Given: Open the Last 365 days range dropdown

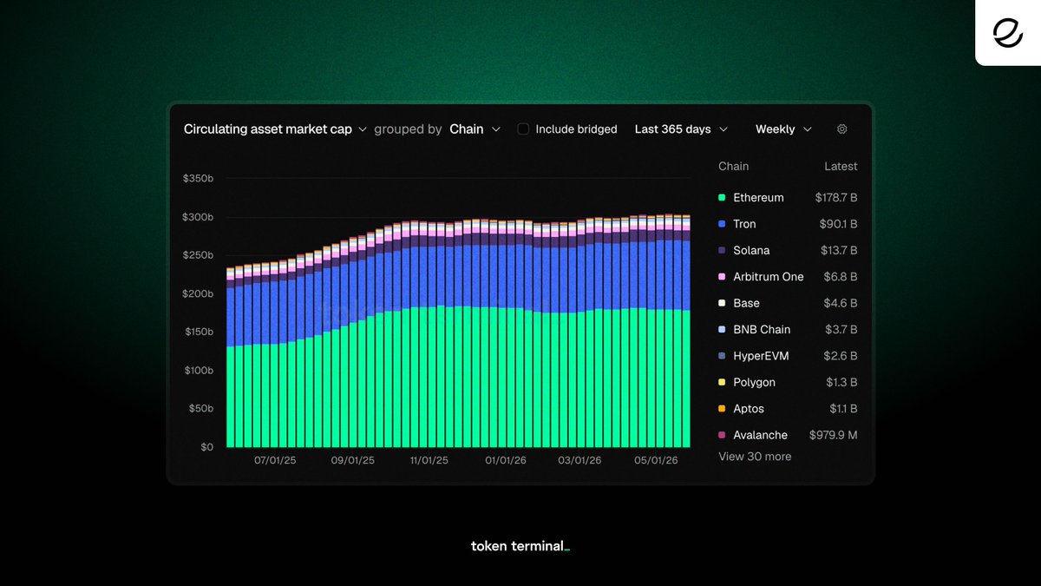Looking at the screenshot, I should coord(681,128).
